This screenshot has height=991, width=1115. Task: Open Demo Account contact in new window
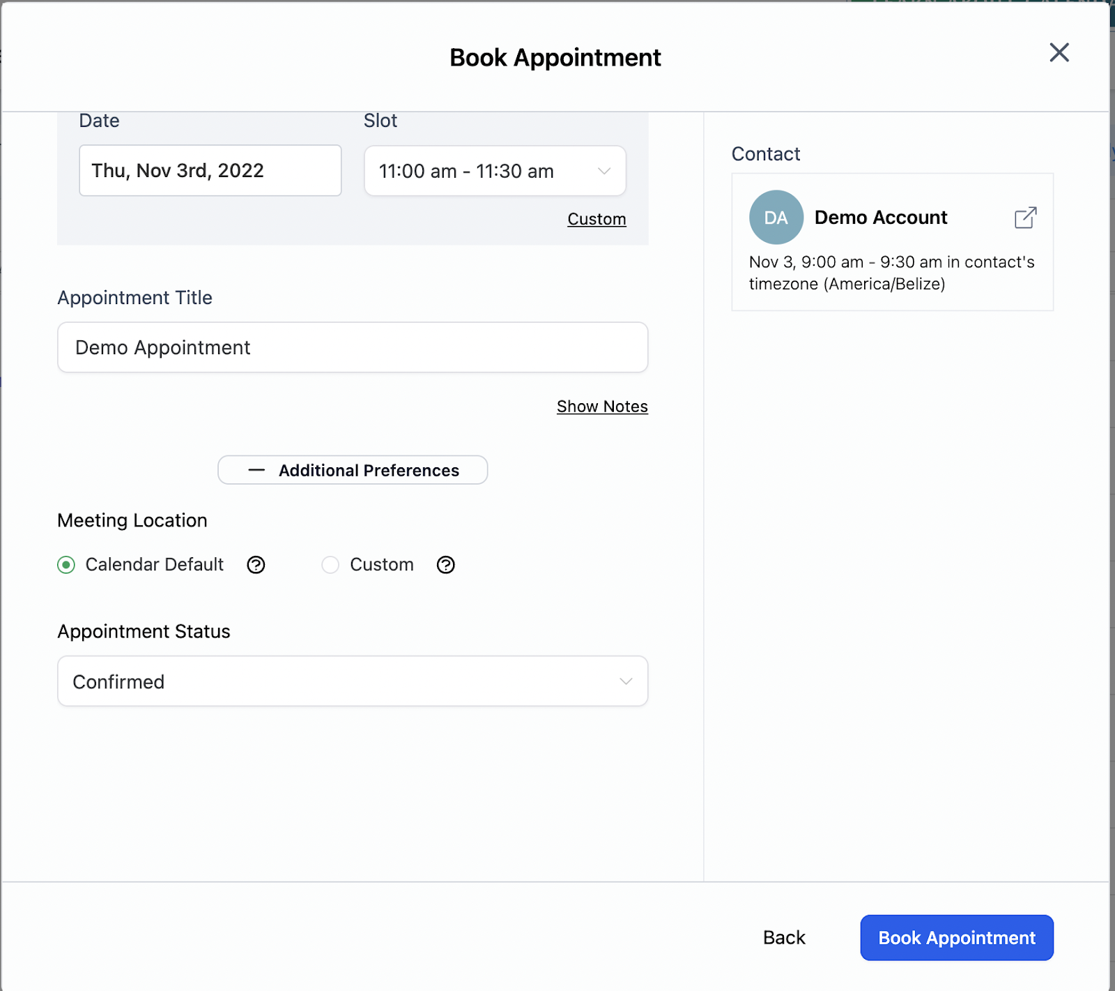tap(1025, 218)
